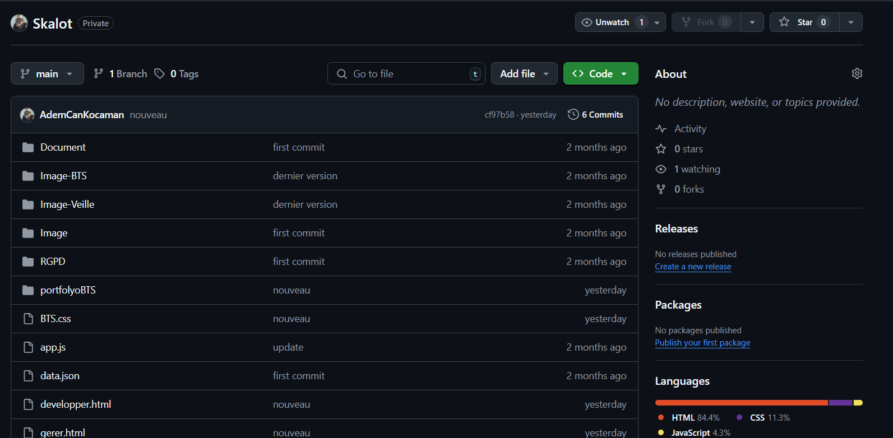Viewport: 893px width, 438px height.
Task: Click the branch icon beside 1 Branch
Action: click(x=99, y=73)
